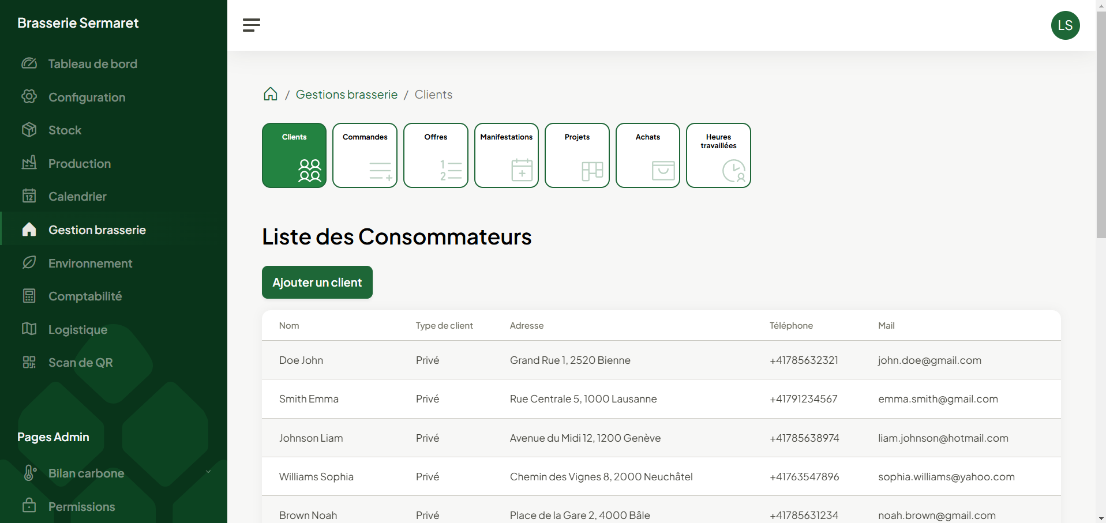Open the hamburger navigation menu

click(x=251, y=25)
